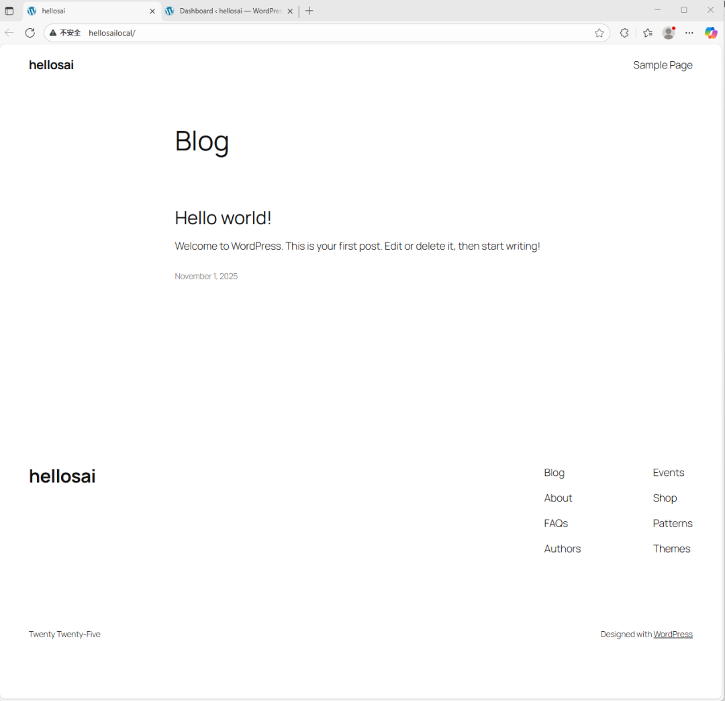Image resolution: width=725 pixels, height=701 pixels.
Task: Open the tab actions icon at top-left
Action: tap(9, 11)
